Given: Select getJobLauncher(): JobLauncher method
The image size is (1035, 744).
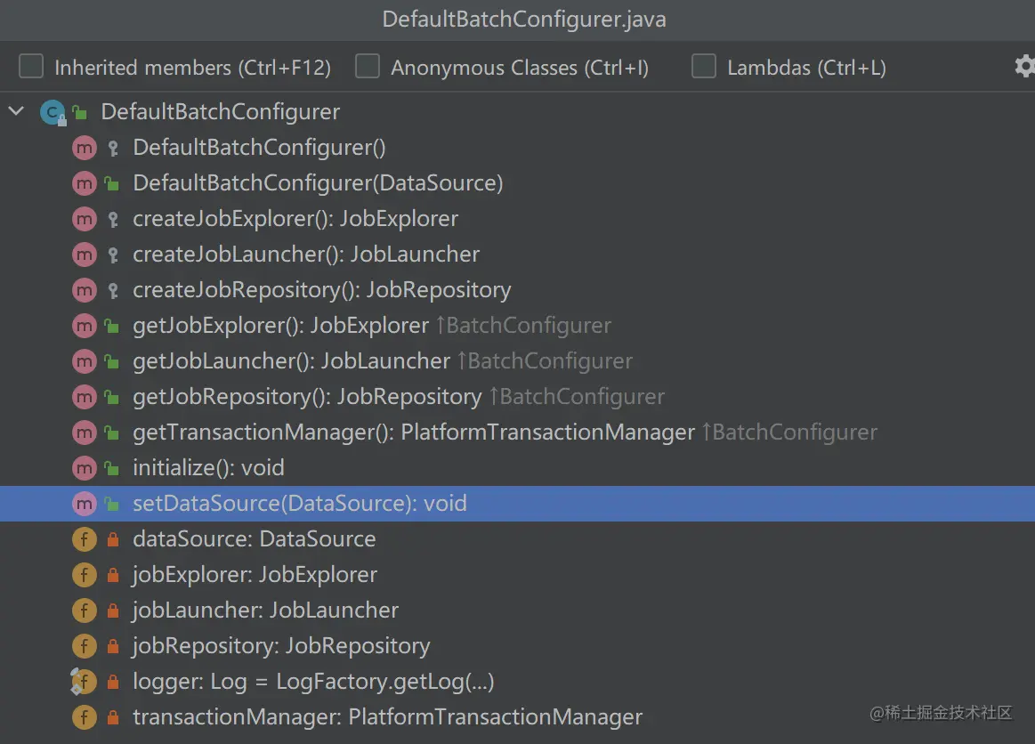Looking at the screenshot, I should pos(518,361).
